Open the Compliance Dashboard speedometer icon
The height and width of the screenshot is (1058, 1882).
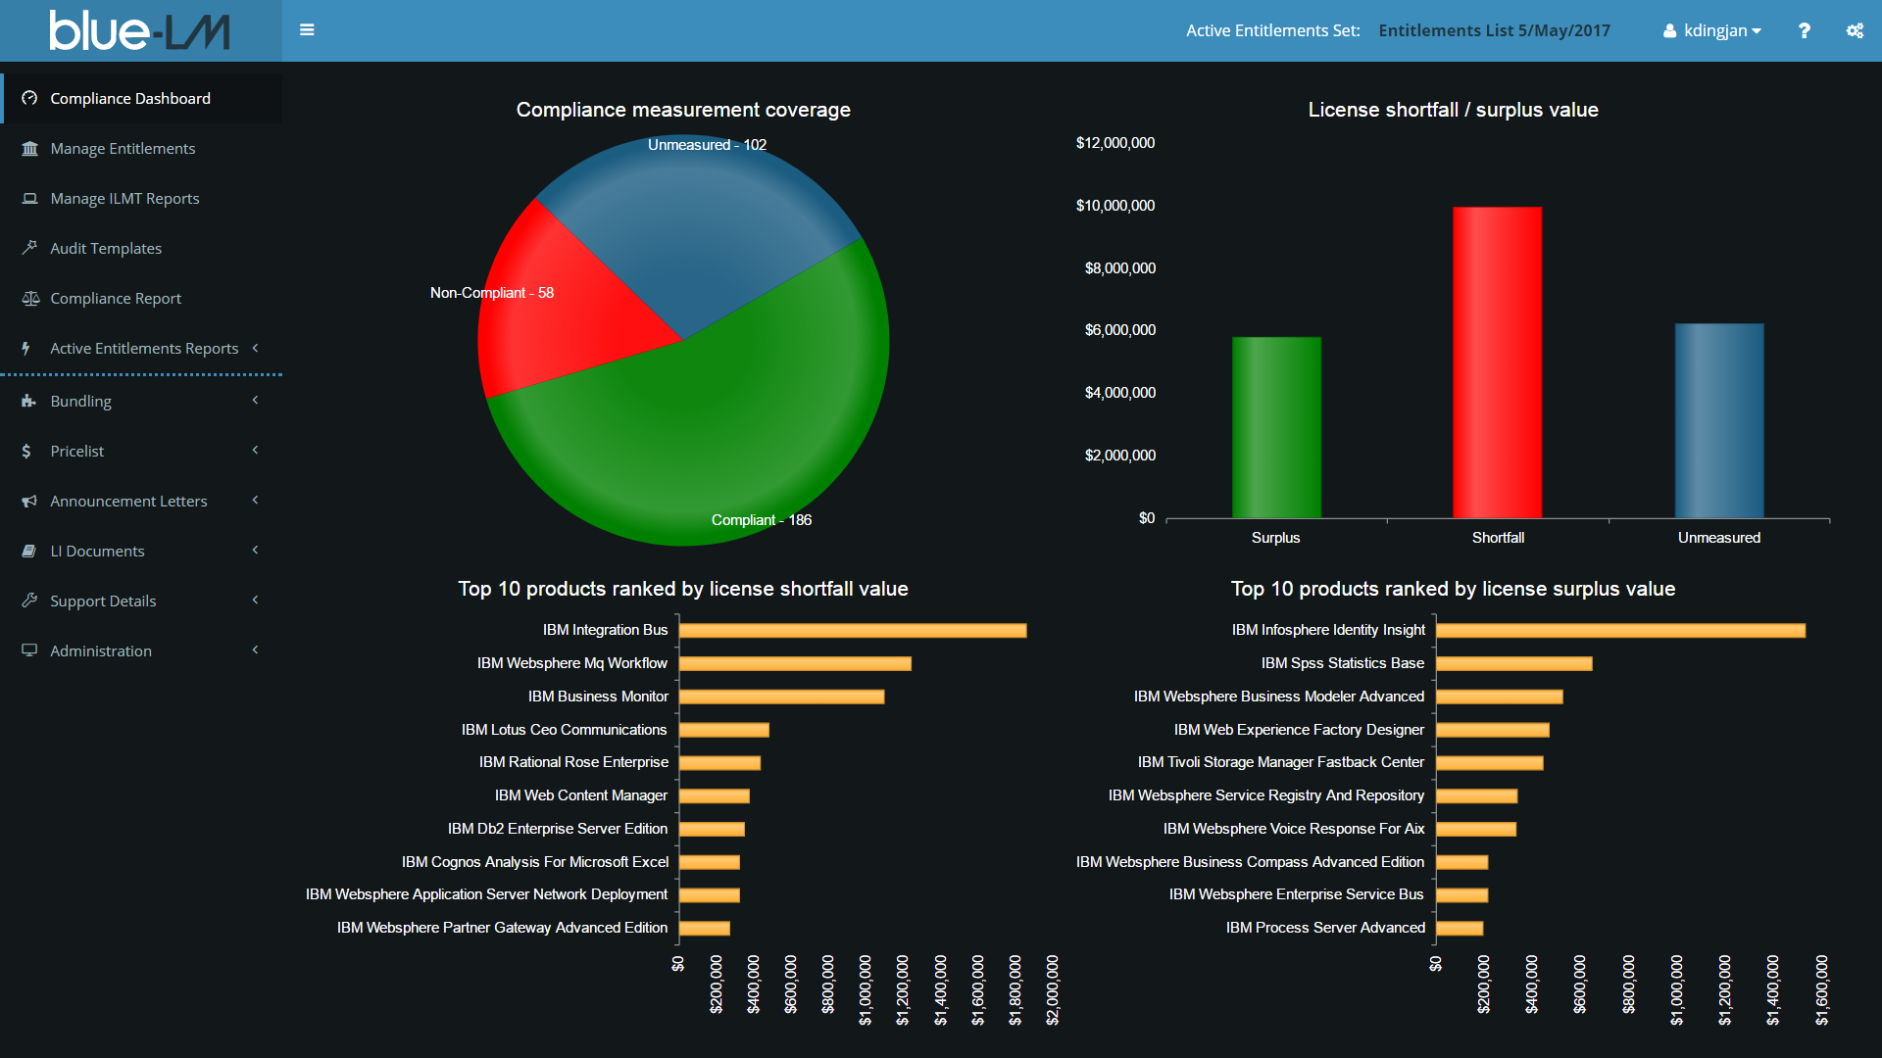pos(28,98)
